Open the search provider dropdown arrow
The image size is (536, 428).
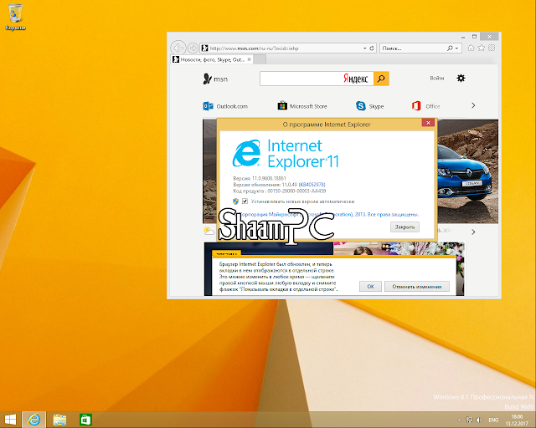[x=456, y=48]
